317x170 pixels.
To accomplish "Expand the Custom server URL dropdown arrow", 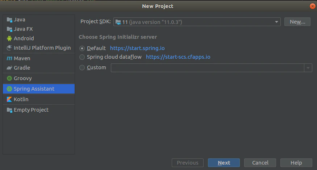I will pos(308,68).
